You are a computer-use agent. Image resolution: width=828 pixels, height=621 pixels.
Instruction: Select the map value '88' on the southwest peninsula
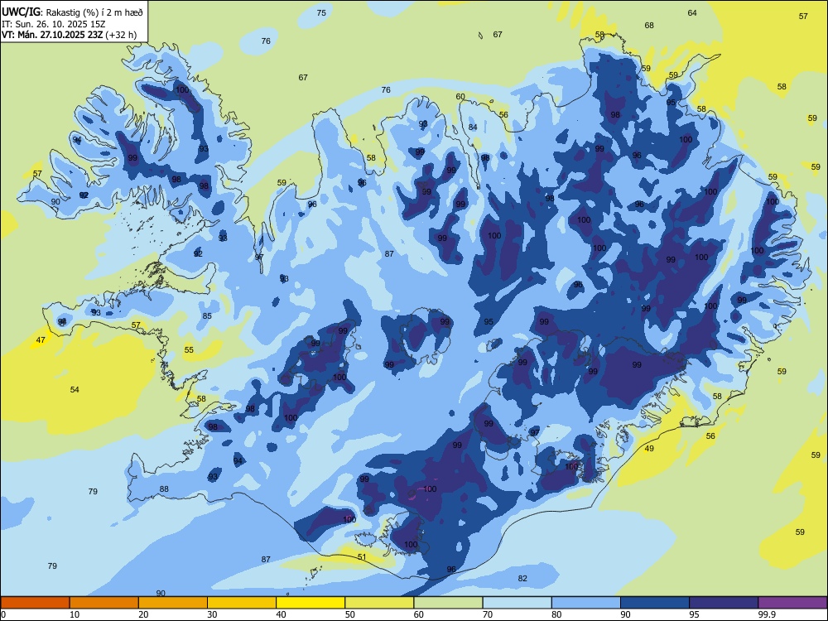(164, 489)
